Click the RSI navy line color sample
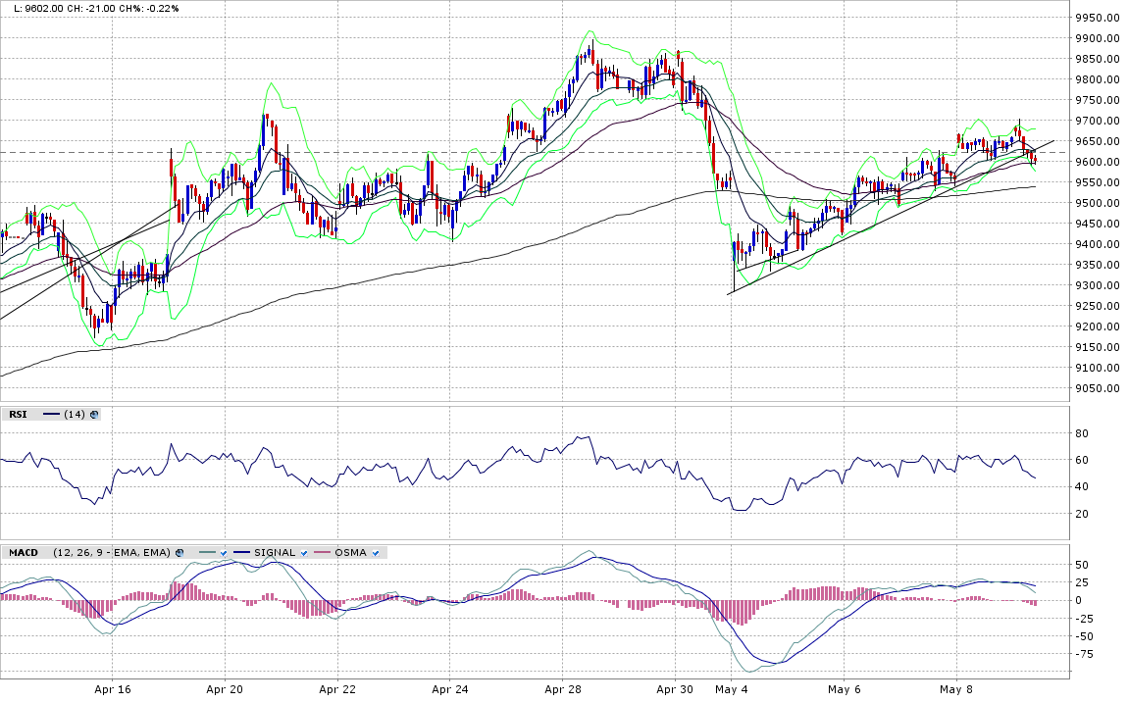The image size is (1128, 703). 50,415
